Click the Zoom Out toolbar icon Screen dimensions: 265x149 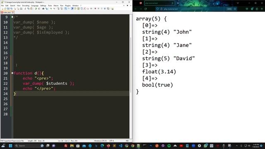(x=54, y=9)
